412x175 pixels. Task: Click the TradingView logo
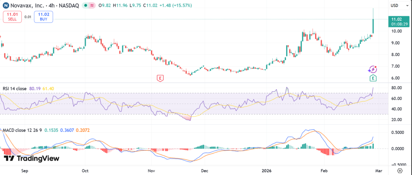(x=31, y=159)
